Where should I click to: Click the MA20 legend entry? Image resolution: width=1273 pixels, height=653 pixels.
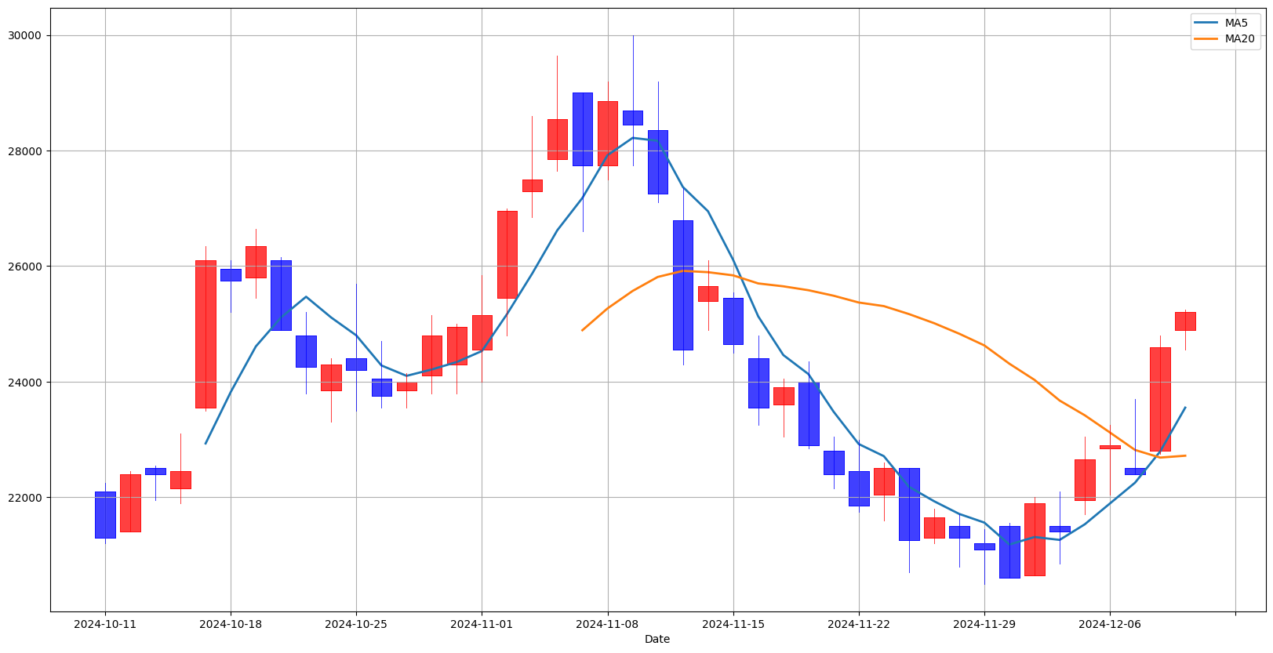click(1226, 38)
